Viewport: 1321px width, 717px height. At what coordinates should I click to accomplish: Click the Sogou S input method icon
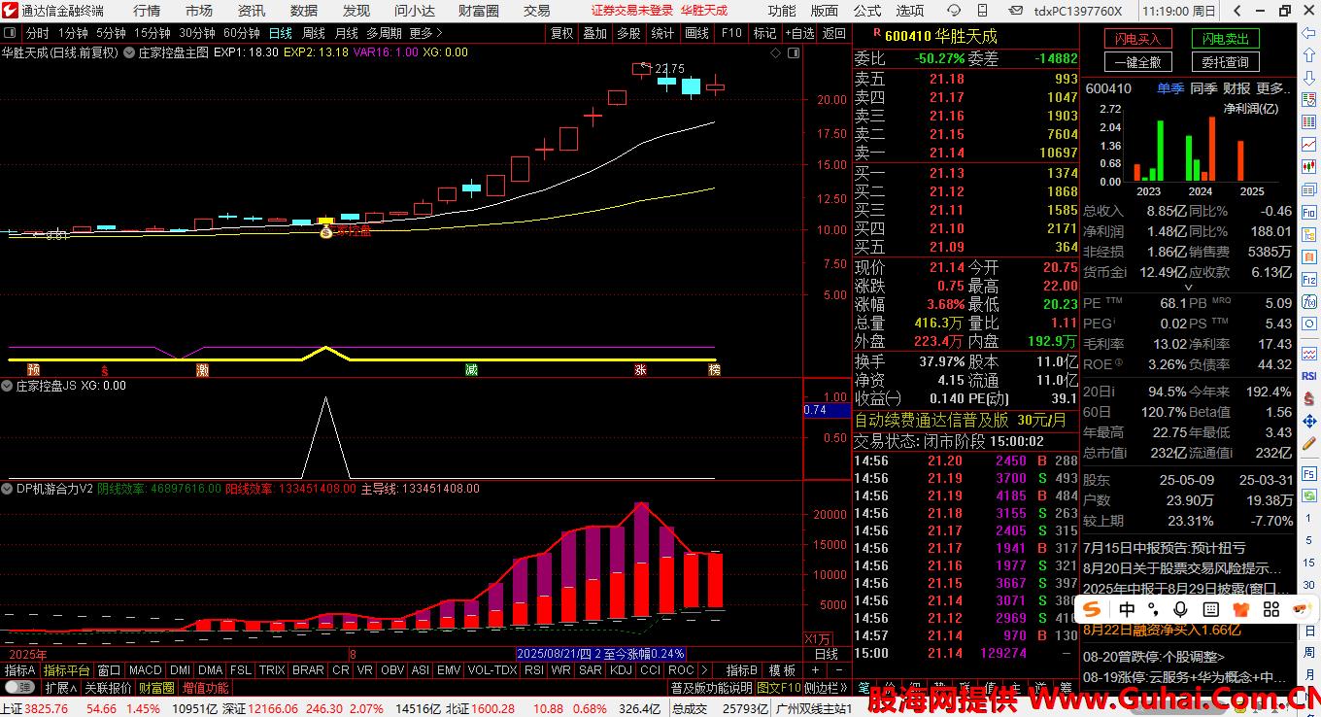[1093, 609]
